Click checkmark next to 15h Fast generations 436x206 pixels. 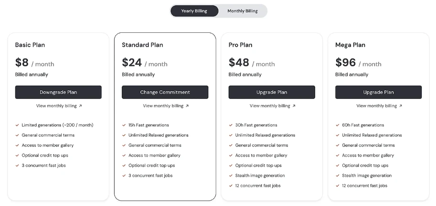124,125
